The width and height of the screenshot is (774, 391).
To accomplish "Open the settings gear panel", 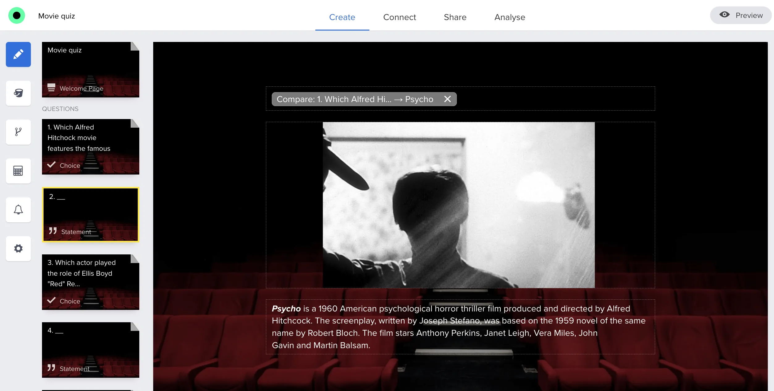I will (18, 249).
